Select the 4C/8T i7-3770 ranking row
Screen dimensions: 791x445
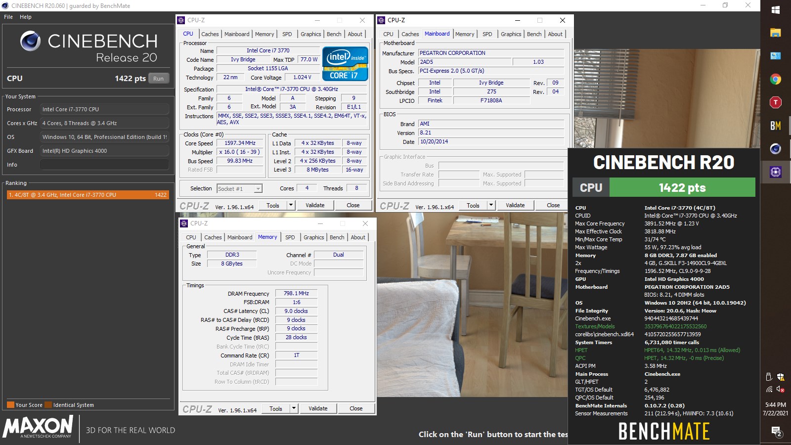pos(88,195)
